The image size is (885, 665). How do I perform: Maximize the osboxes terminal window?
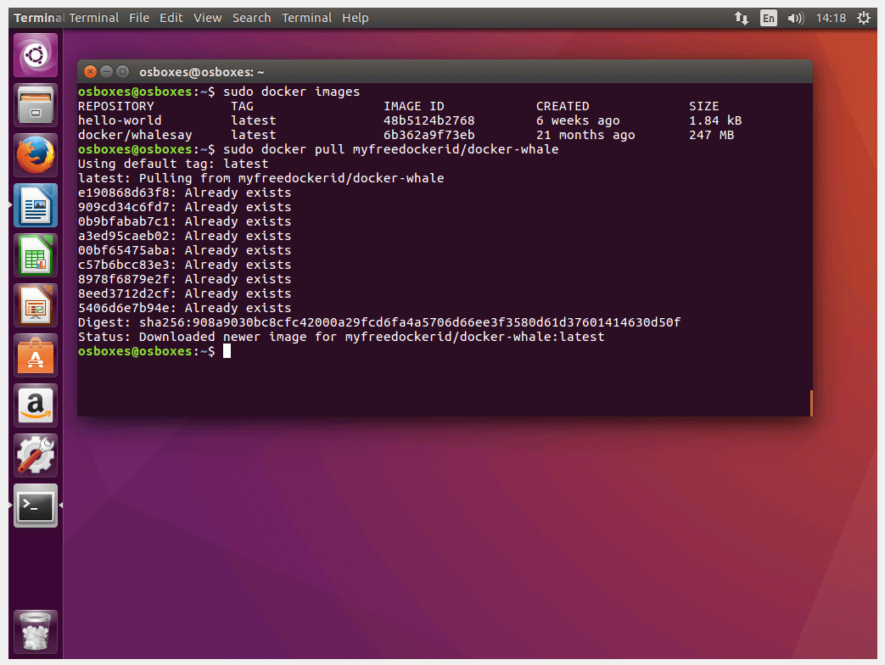(122, 71)
